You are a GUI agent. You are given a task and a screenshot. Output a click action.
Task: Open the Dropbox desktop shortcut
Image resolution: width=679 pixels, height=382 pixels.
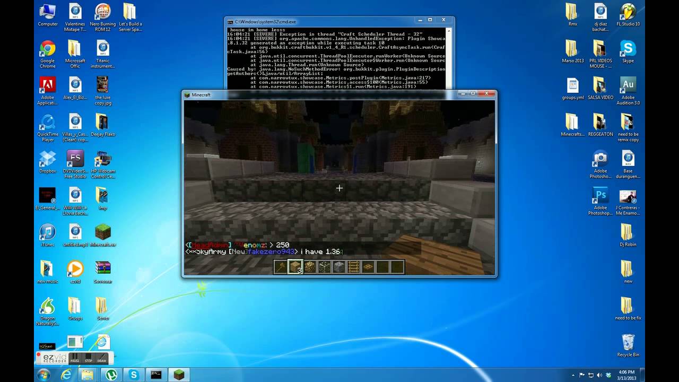[x=48, y=162]
